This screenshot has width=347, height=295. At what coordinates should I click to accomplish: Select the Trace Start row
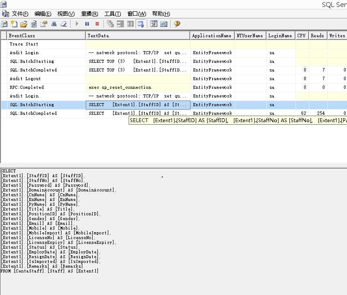(173, 44)
